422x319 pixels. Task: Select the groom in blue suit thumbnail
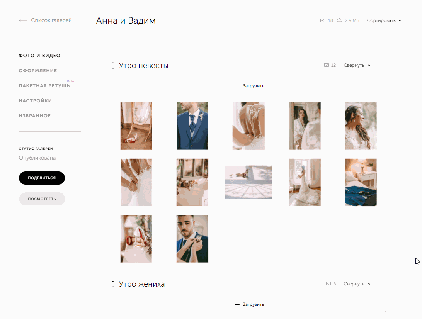point(192,126)
